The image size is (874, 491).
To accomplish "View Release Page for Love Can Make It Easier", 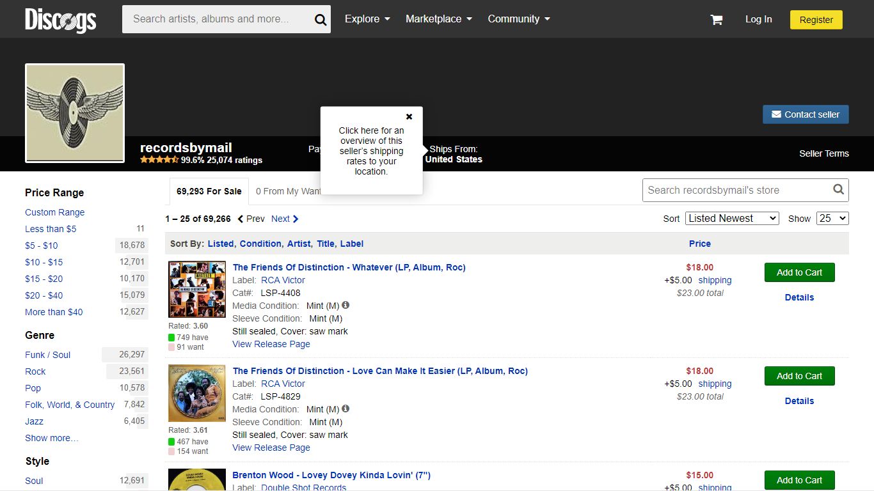I will [x=271, y=448].
